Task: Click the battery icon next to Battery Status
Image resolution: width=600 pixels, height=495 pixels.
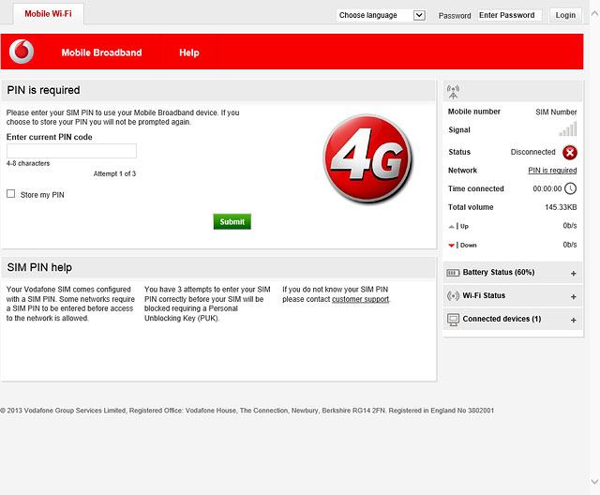Action: tap(453, 273)
